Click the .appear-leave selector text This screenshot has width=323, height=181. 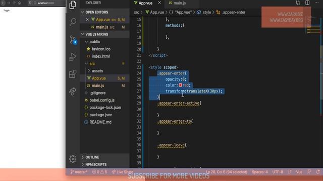click(172, 145)
